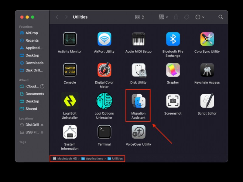Open the Terminal app

tap(104, 132)
